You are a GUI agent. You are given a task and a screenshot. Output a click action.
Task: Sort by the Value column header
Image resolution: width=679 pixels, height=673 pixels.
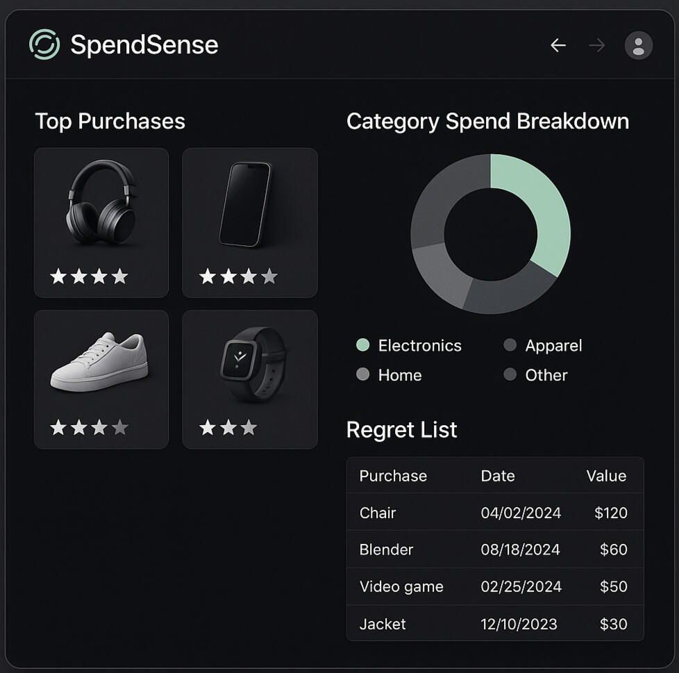pos(605,476)
